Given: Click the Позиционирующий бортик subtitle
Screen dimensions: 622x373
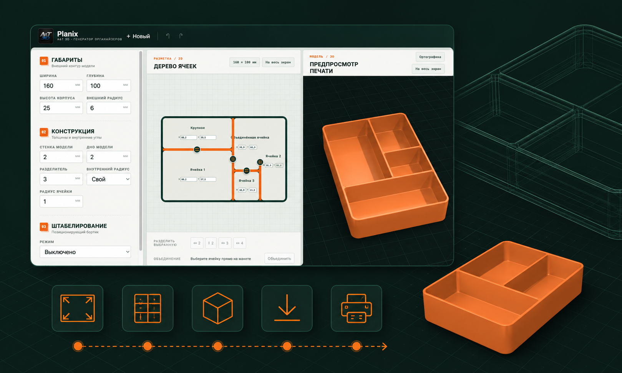Looking at the screenshot, I should 75,232.
